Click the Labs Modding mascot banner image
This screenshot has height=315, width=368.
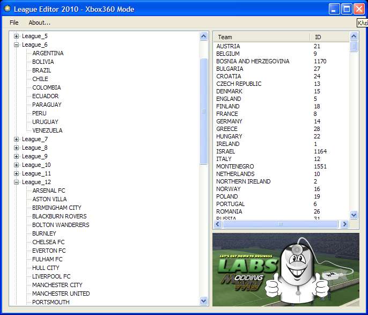285,269
